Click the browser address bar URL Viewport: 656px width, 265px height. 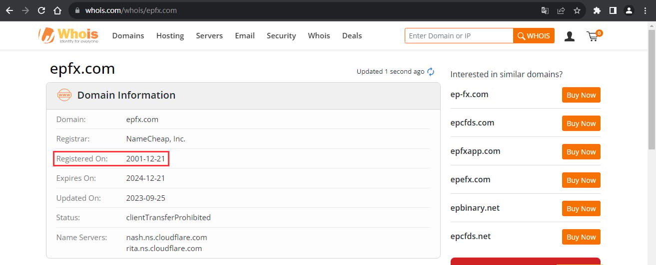(131, 10)
